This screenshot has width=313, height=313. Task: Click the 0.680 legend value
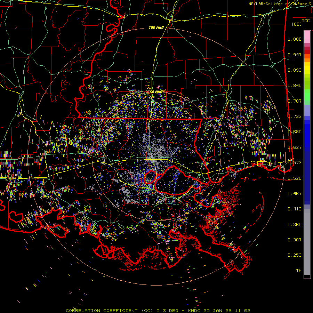click(295, 132)
